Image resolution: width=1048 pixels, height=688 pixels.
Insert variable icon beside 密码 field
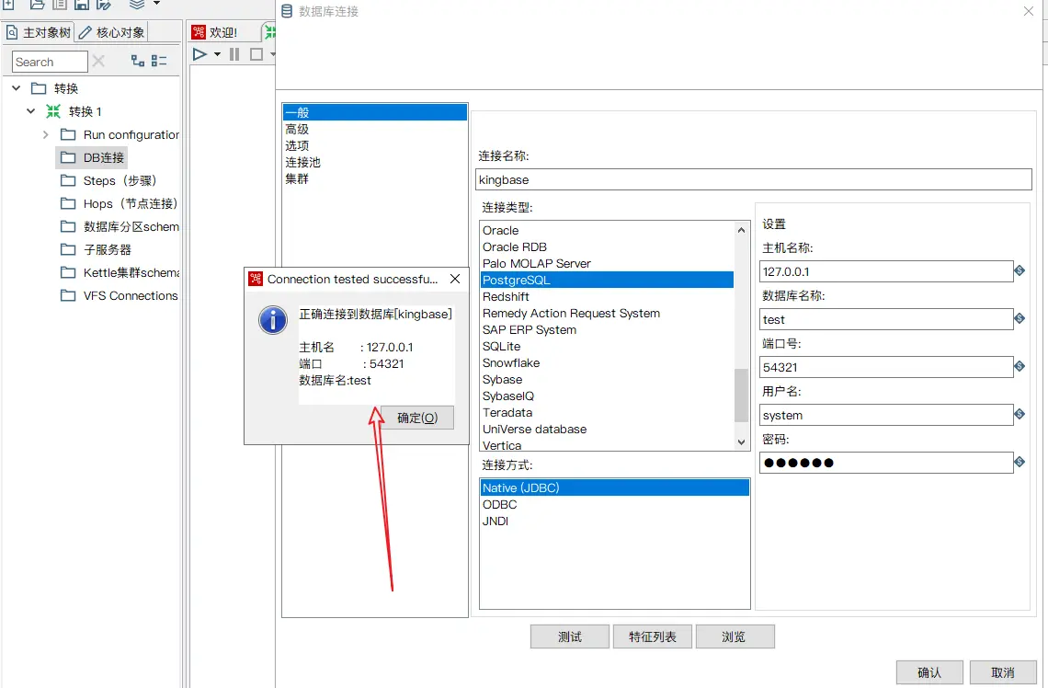pyautogui.click(x=1020, y=462)
